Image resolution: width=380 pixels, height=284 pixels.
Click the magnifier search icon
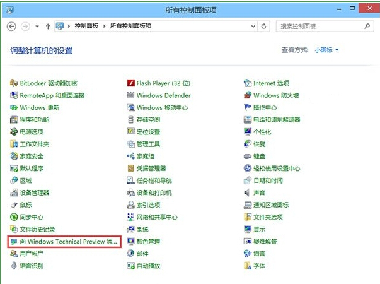tap(367, 26)
